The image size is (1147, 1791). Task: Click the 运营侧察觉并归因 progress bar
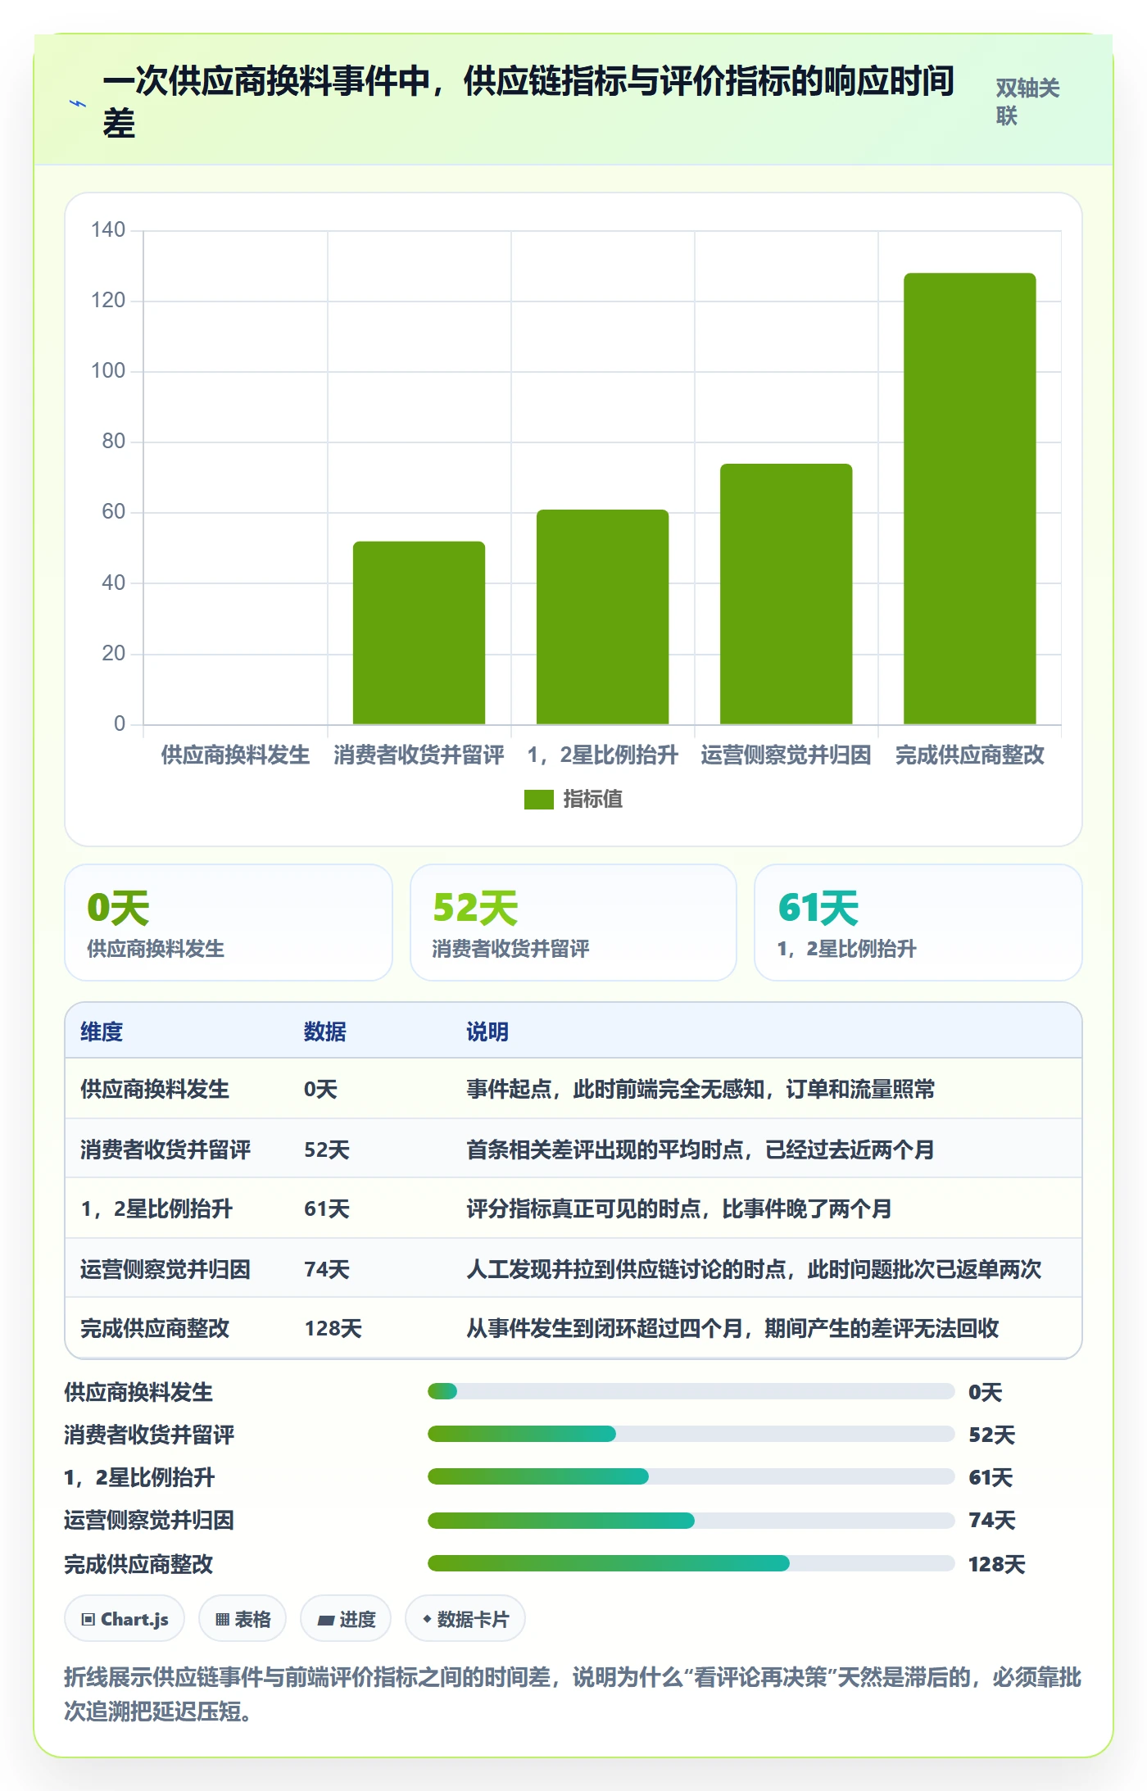[x=691, y=1521]
